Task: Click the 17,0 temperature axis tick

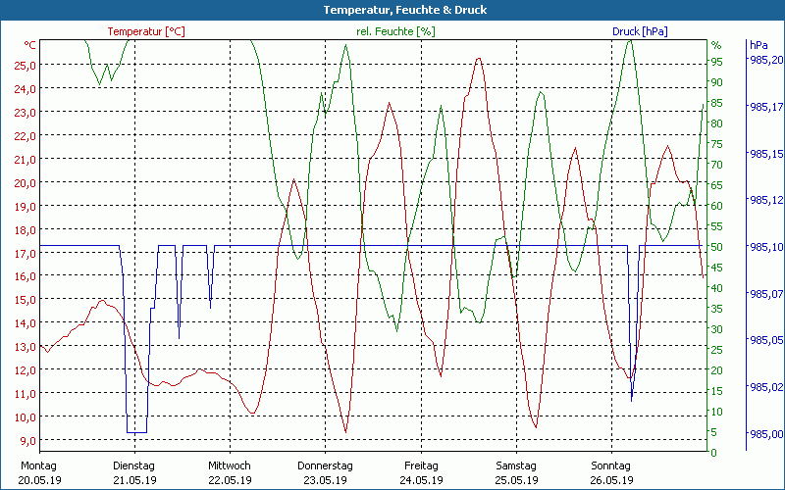Action: [x=26, y=253]
